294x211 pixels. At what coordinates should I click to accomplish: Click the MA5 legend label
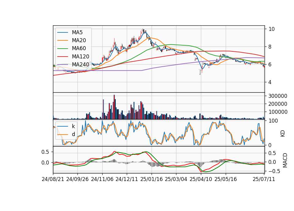click(x=77, y=32)
